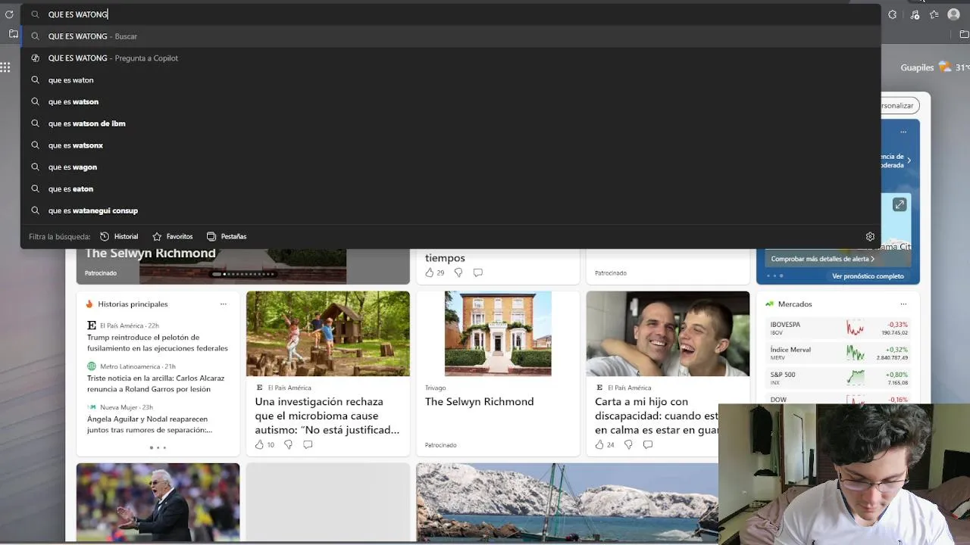Choose the 'que es watsonx' suggestion
This screenshot has height=545, width=970.
451,145
